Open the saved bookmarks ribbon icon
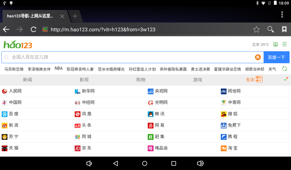The width and height of the screenshot is (291, 170). click(x=284, y=29)
